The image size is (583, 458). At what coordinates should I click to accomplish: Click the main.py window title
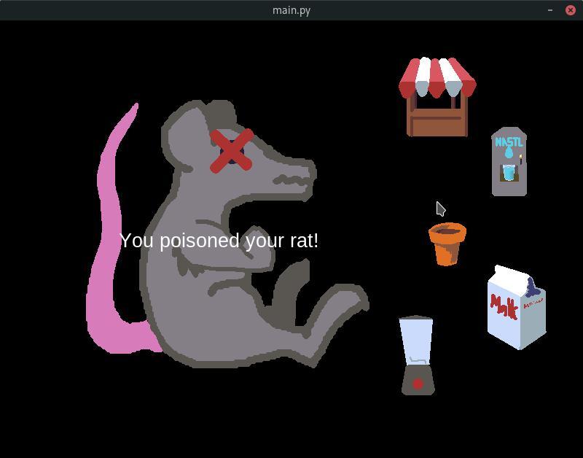[x=291, y=10]
